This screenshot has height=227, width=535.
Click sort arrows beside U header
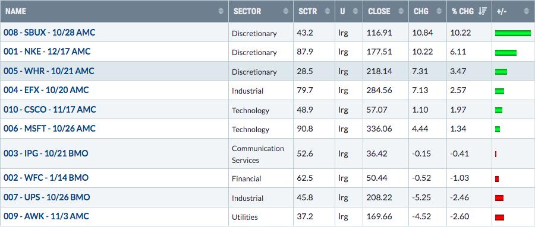point(355,11)
